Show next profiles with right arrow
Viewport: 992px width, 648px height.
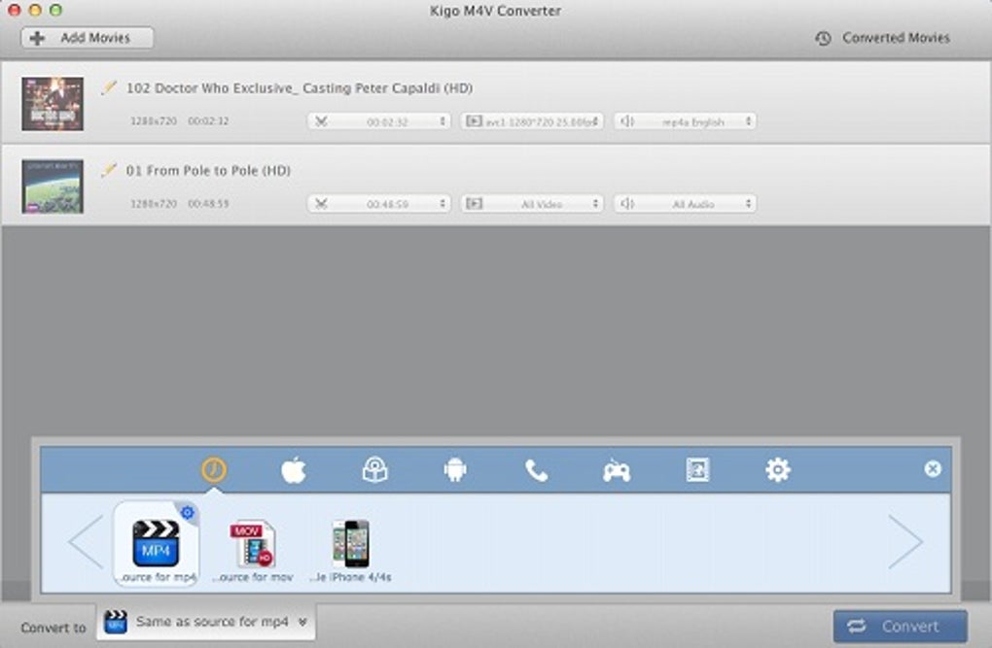pos(906,542)
